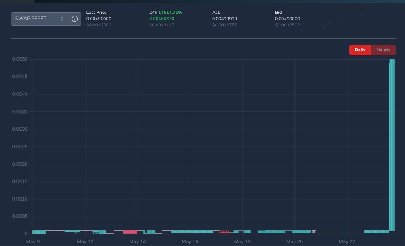The image size is (405, 246).
Task: Click the 0.0015 y-axis label
Action: coord(20,181)
